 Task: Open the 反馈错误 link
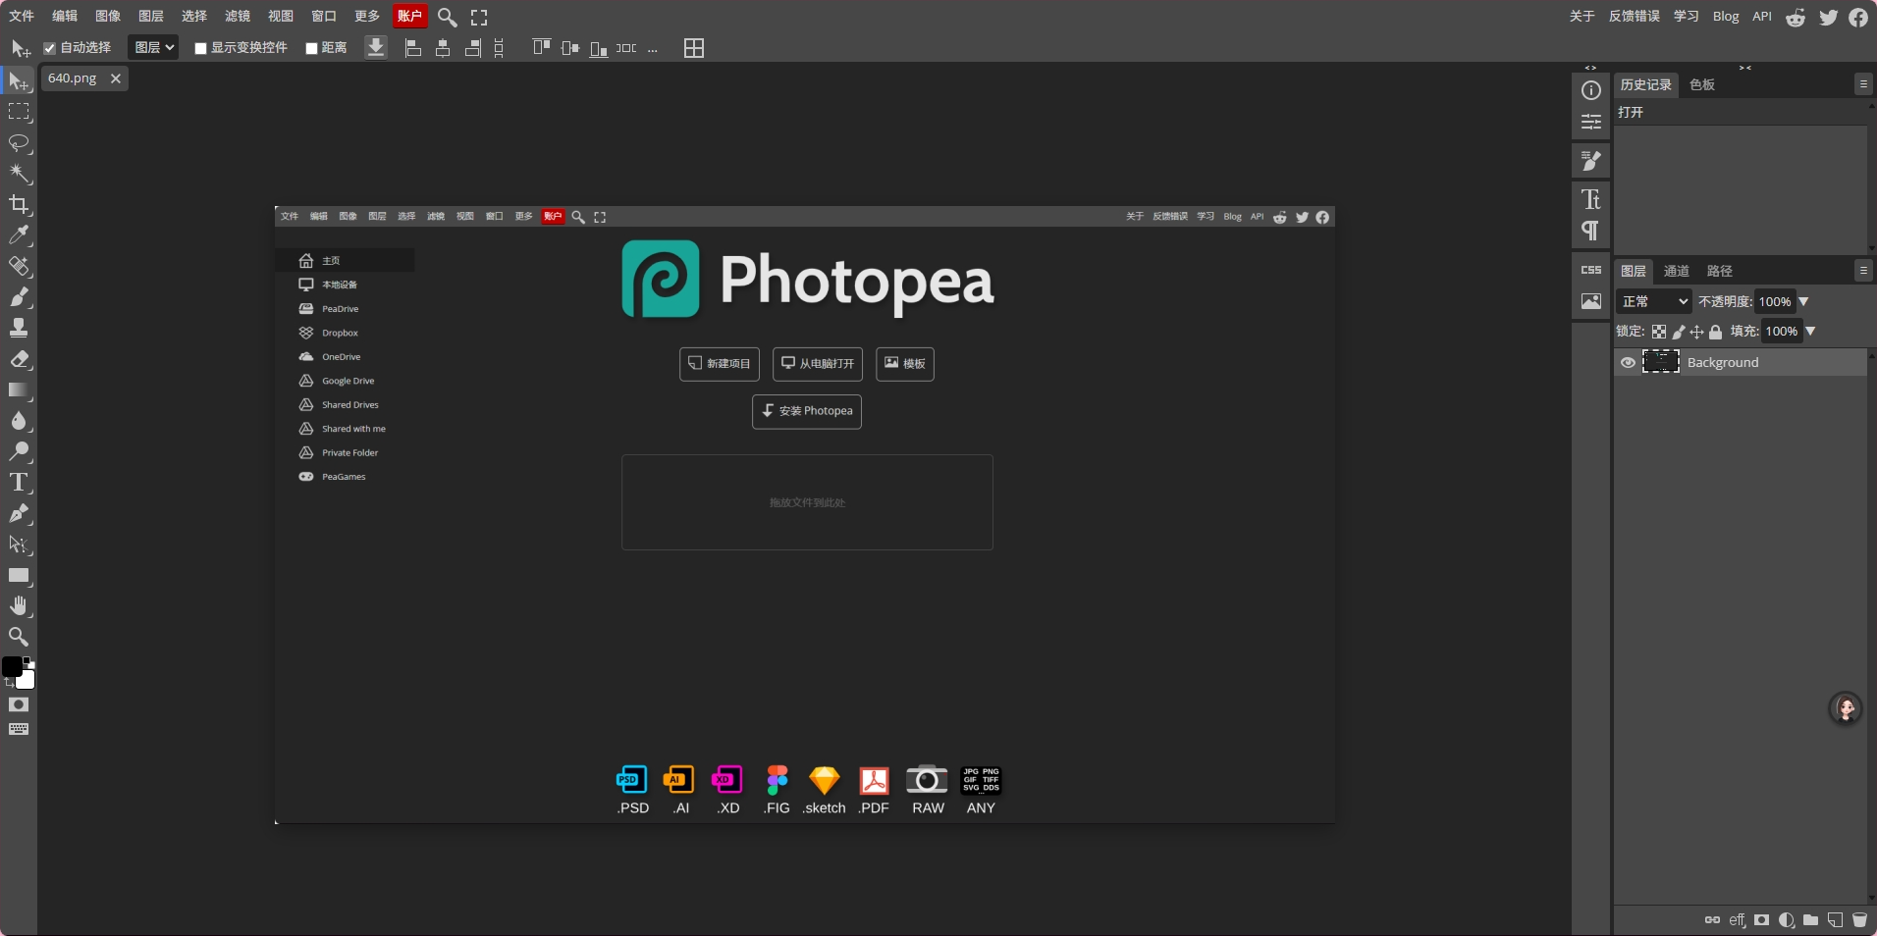point(1635,16)
